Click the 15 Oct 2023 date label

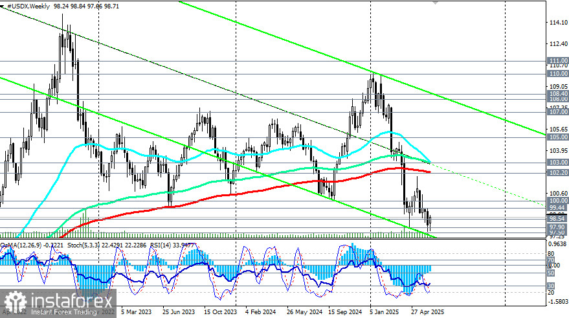[220, 312]
